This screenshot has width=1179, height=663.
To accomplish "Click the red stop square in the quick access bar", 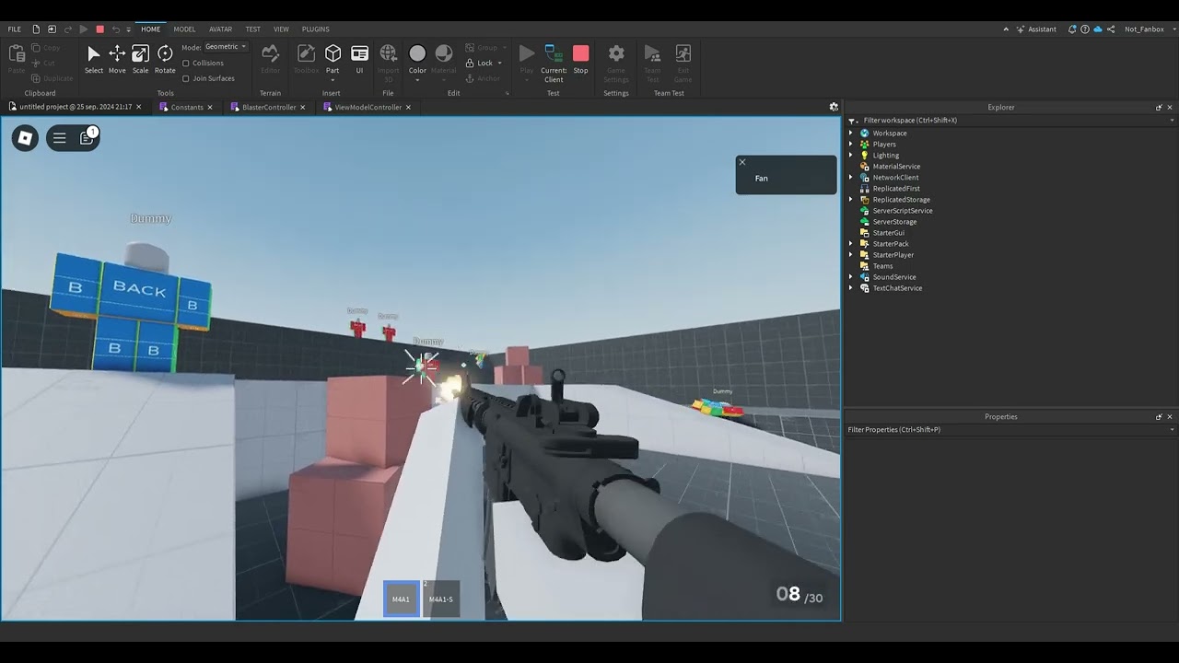I will coord(99,29).
